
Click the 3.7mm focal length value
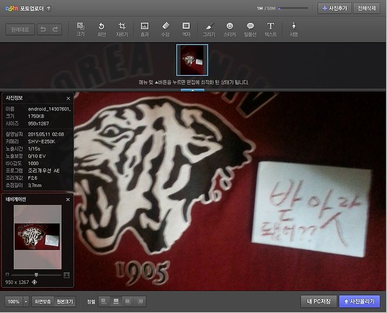35,185
